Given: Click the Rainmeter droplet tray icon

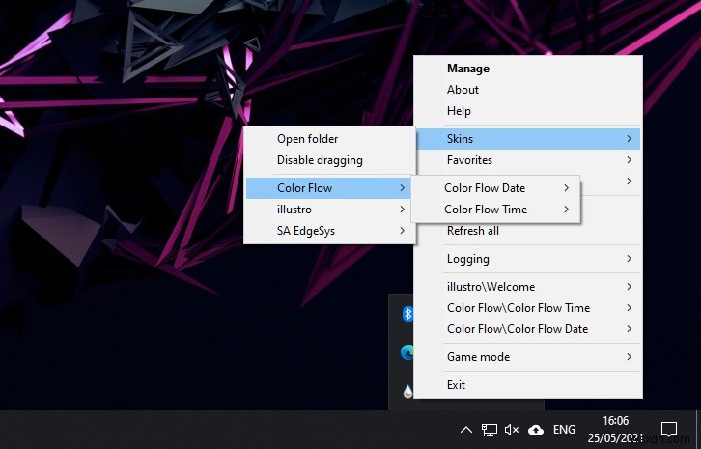Looking at the screenshot, I should pos(407,392).
